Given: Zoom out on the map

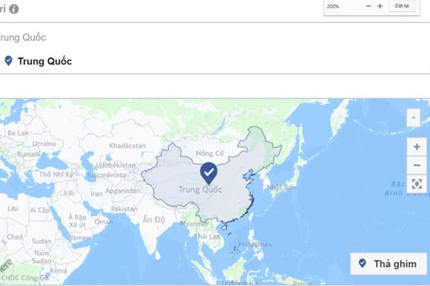Looking at the screenshot, I should click(416, 165).
